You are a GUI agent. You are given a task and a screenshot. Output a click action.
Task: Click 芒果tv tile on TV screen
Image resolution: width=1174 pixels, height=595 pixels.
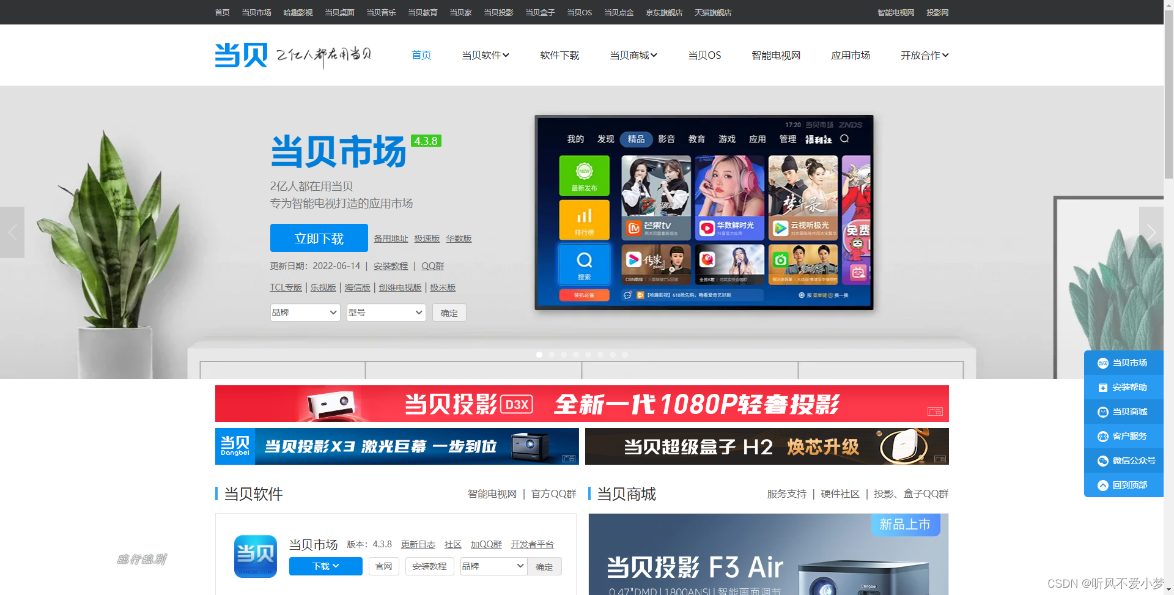pos(656,198)
